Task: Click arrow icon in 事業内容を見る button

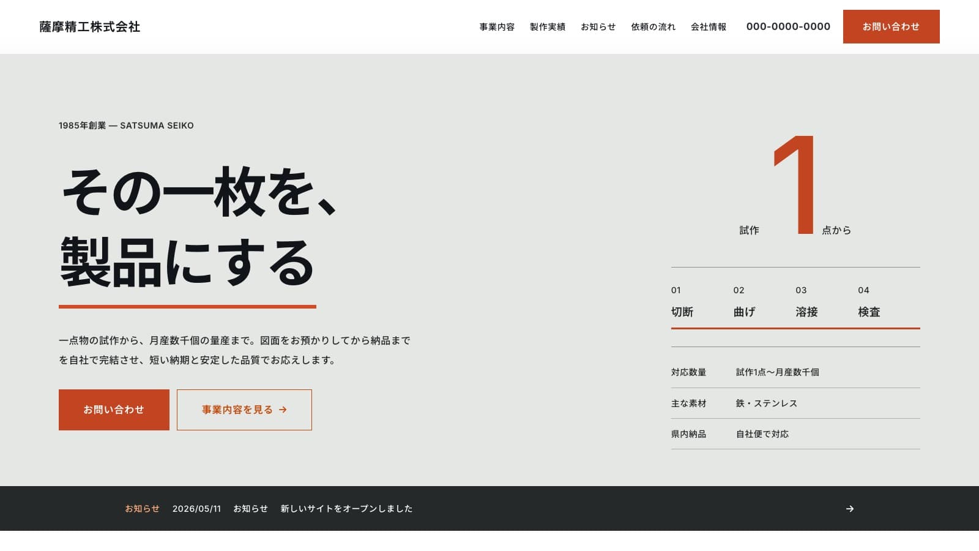Action: (283, 410)
